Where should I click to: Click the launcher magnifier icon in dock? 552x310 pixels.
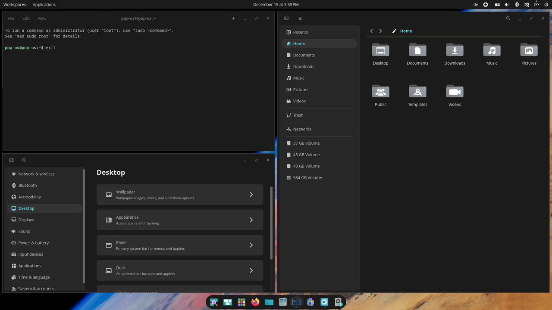coord(214,302)
